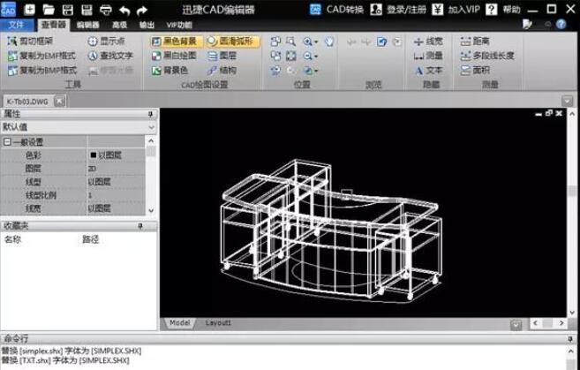The width and height of the screenshot is (580, 370).
Task: Switch to the 编辑器 tab
Action: pyautogui.click(x=88, y=25)
